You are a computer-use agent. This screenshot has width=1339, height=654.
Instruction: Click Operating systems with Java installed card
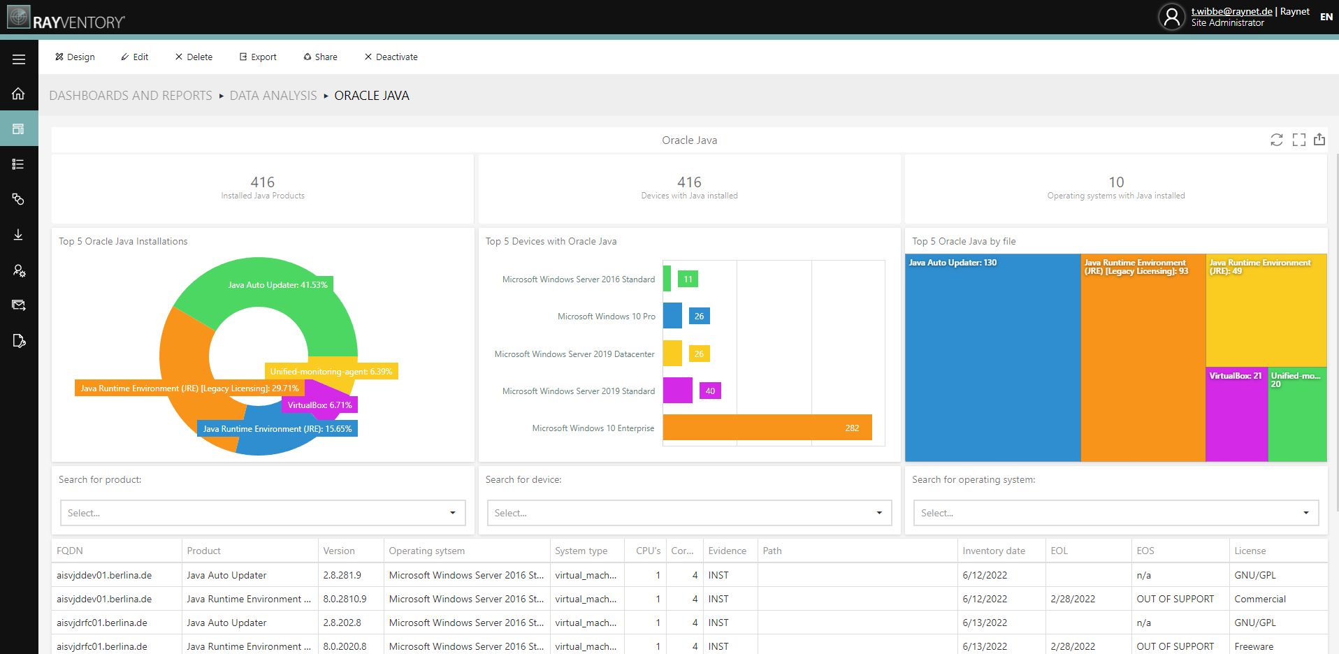pos(1116,189)
